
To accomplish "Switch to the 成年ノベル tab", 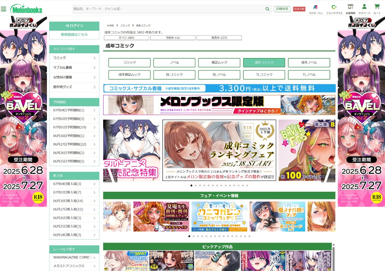I will coord(309,63).
